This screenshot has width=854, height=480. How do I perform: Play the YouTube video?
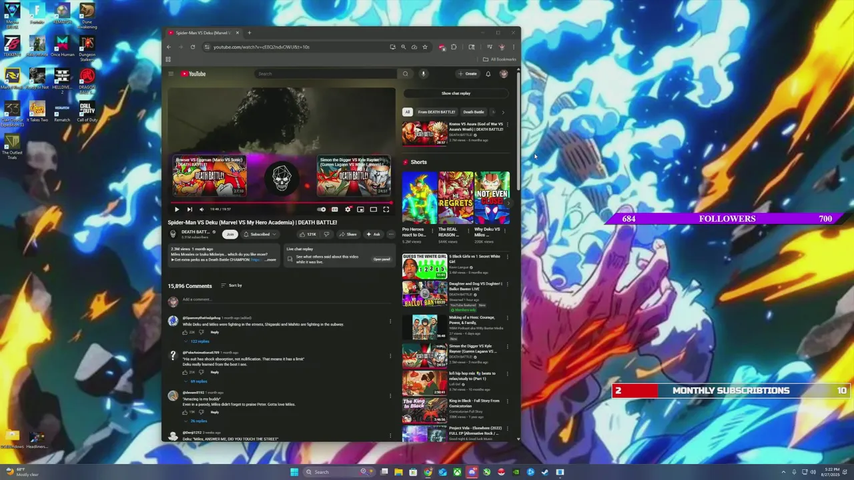(x=177, y=209)
